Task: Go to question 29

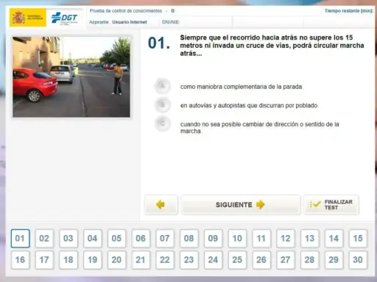Action: 334,260
